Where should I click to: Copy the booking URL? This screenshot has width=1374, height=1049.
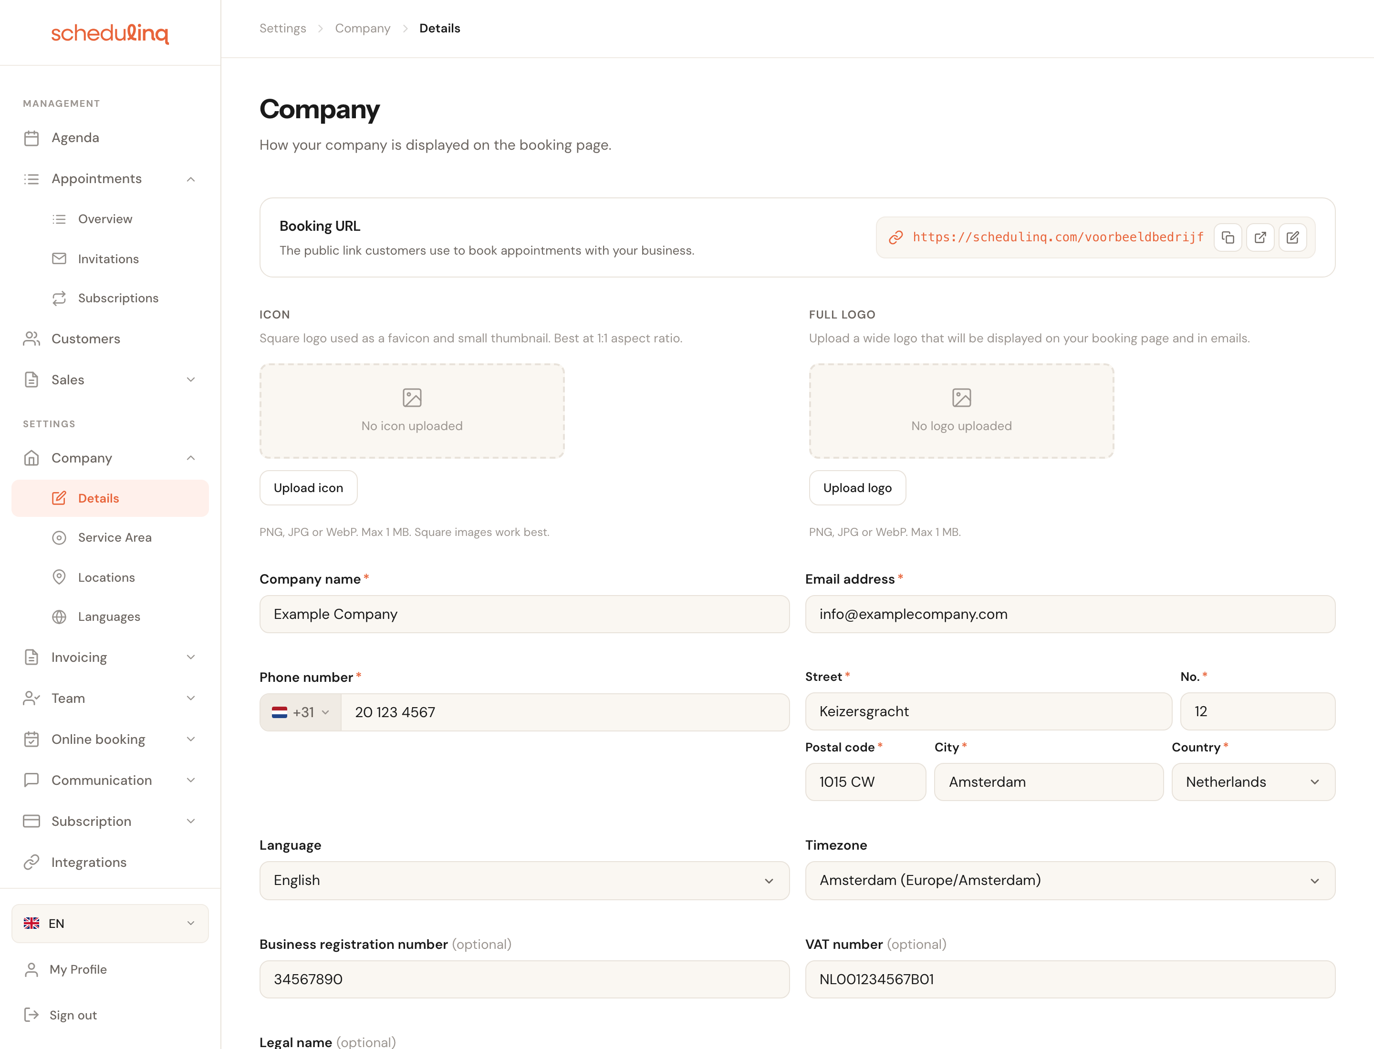[x=1227, y=237]
